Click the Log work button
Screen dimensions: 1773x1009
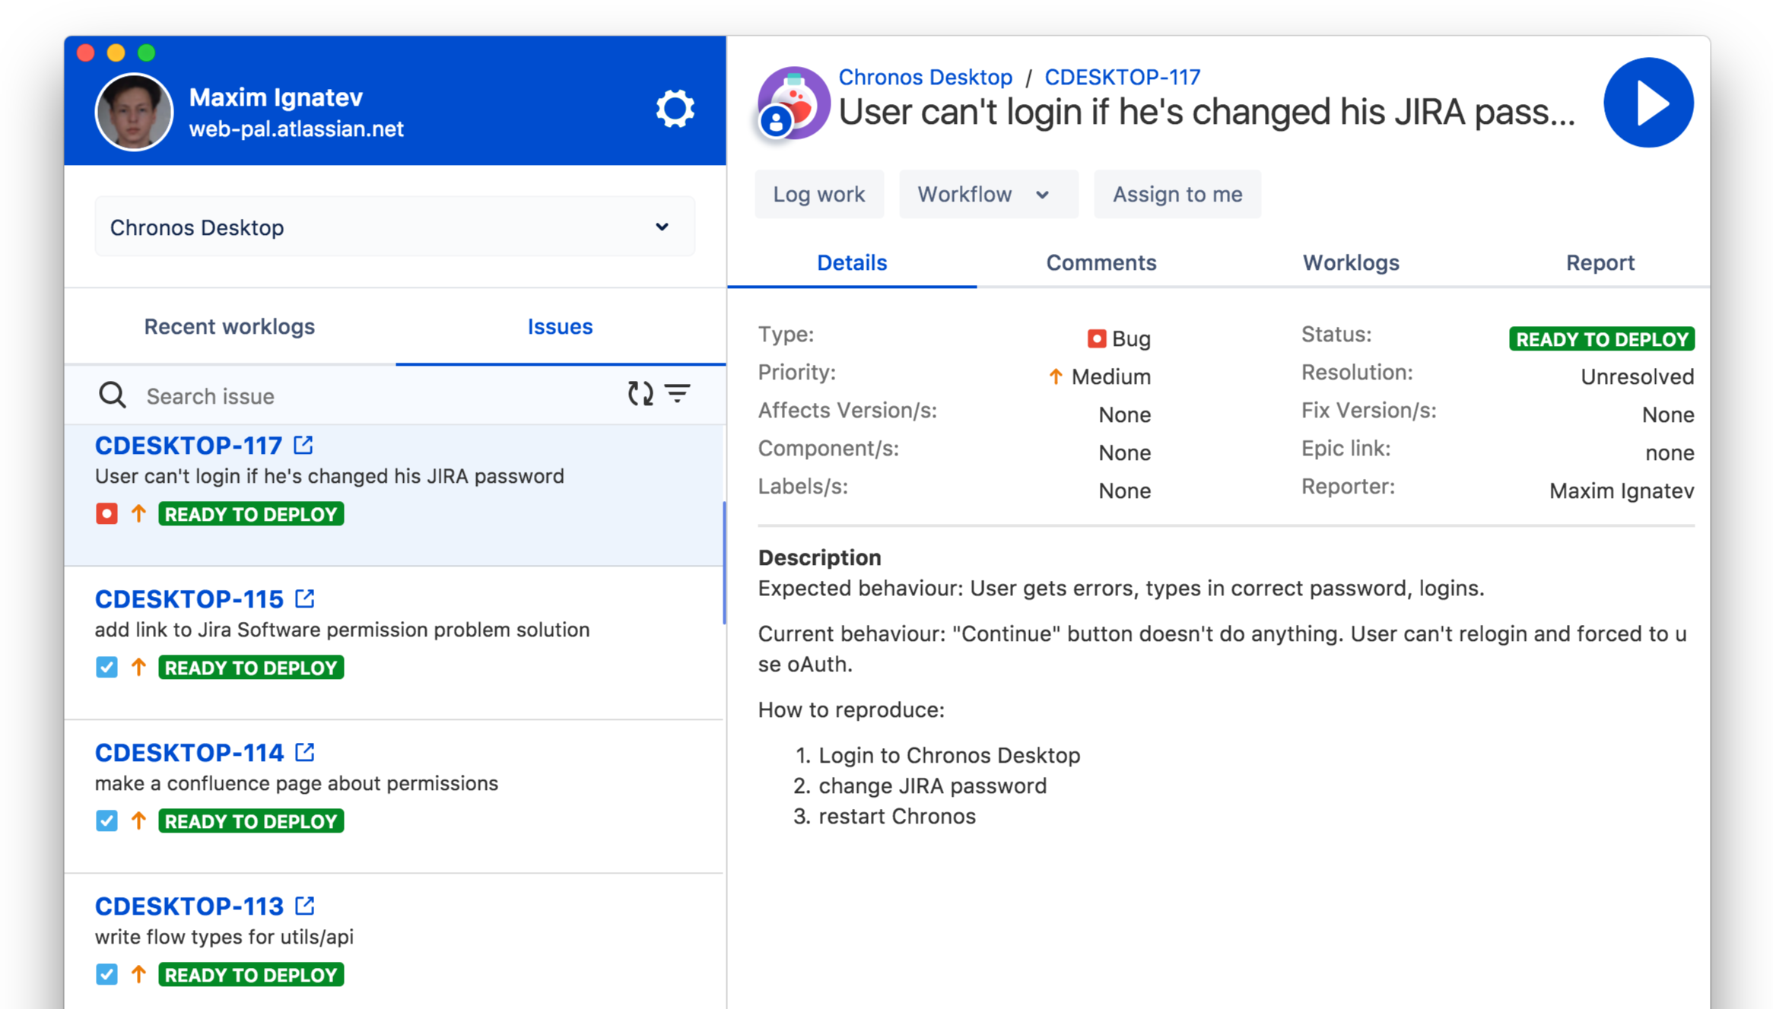[x=818, y=195]
